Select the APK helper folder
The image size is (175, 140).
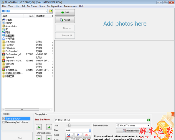(x=9, y=42)
